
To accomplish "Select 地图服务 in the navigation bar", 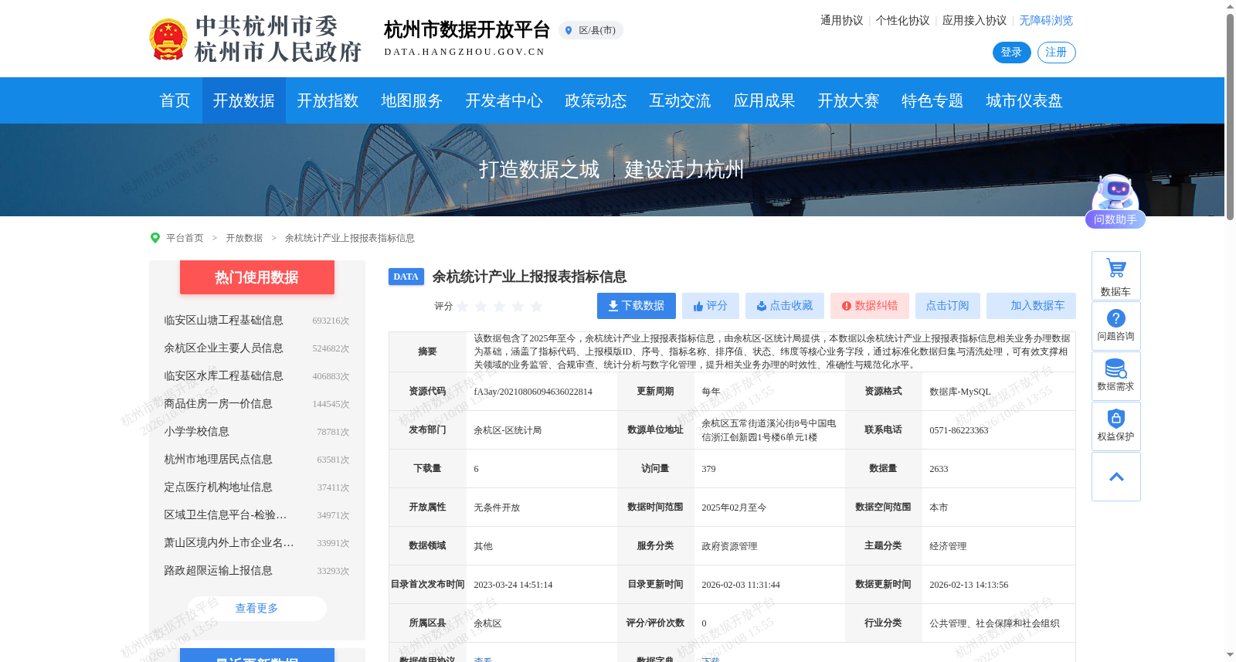I will [412, 100].
